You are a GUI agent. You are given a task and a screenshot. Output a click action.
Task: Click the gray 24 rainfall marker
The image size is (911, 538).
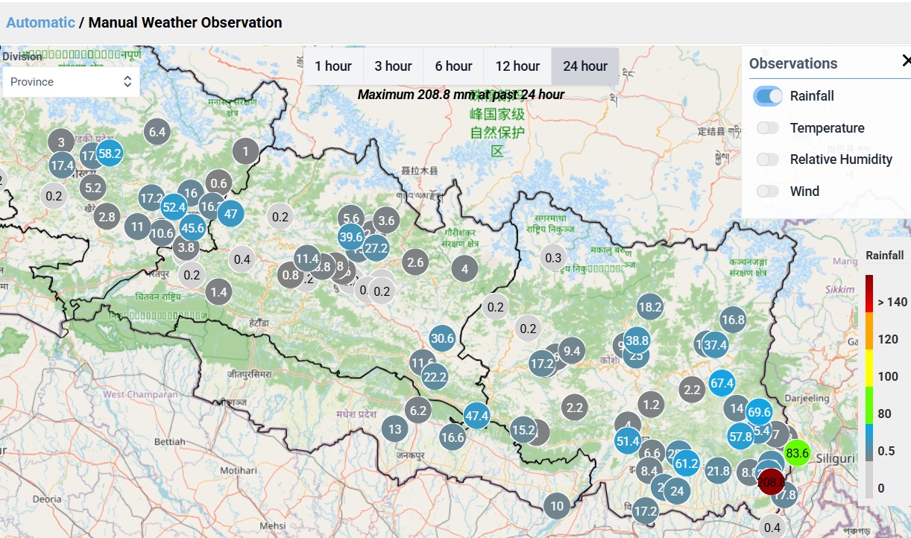click(x=677, y=490)
